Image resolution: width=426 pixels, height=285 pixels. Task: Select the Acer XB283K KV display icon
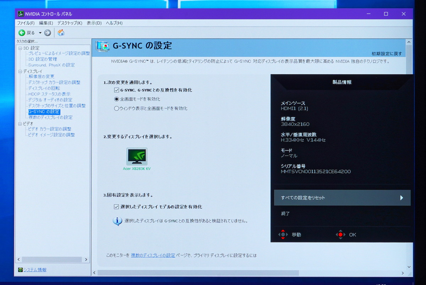click(x=137, y=157)
